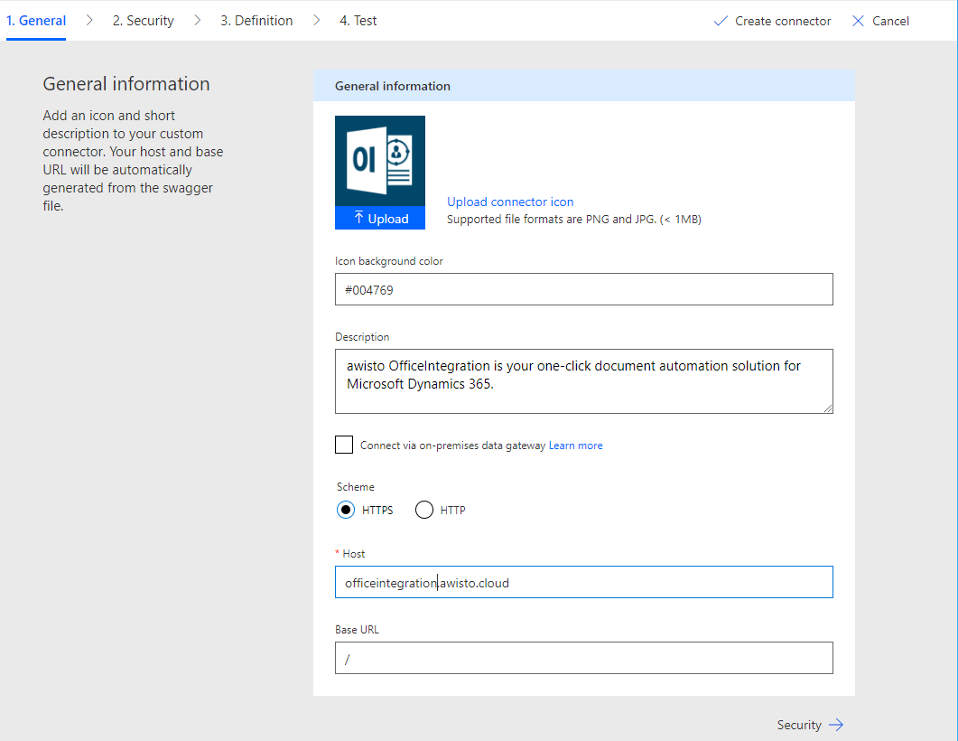Click Create connector
The width and height of the screenshot is (958, 741).
[772, 21]
